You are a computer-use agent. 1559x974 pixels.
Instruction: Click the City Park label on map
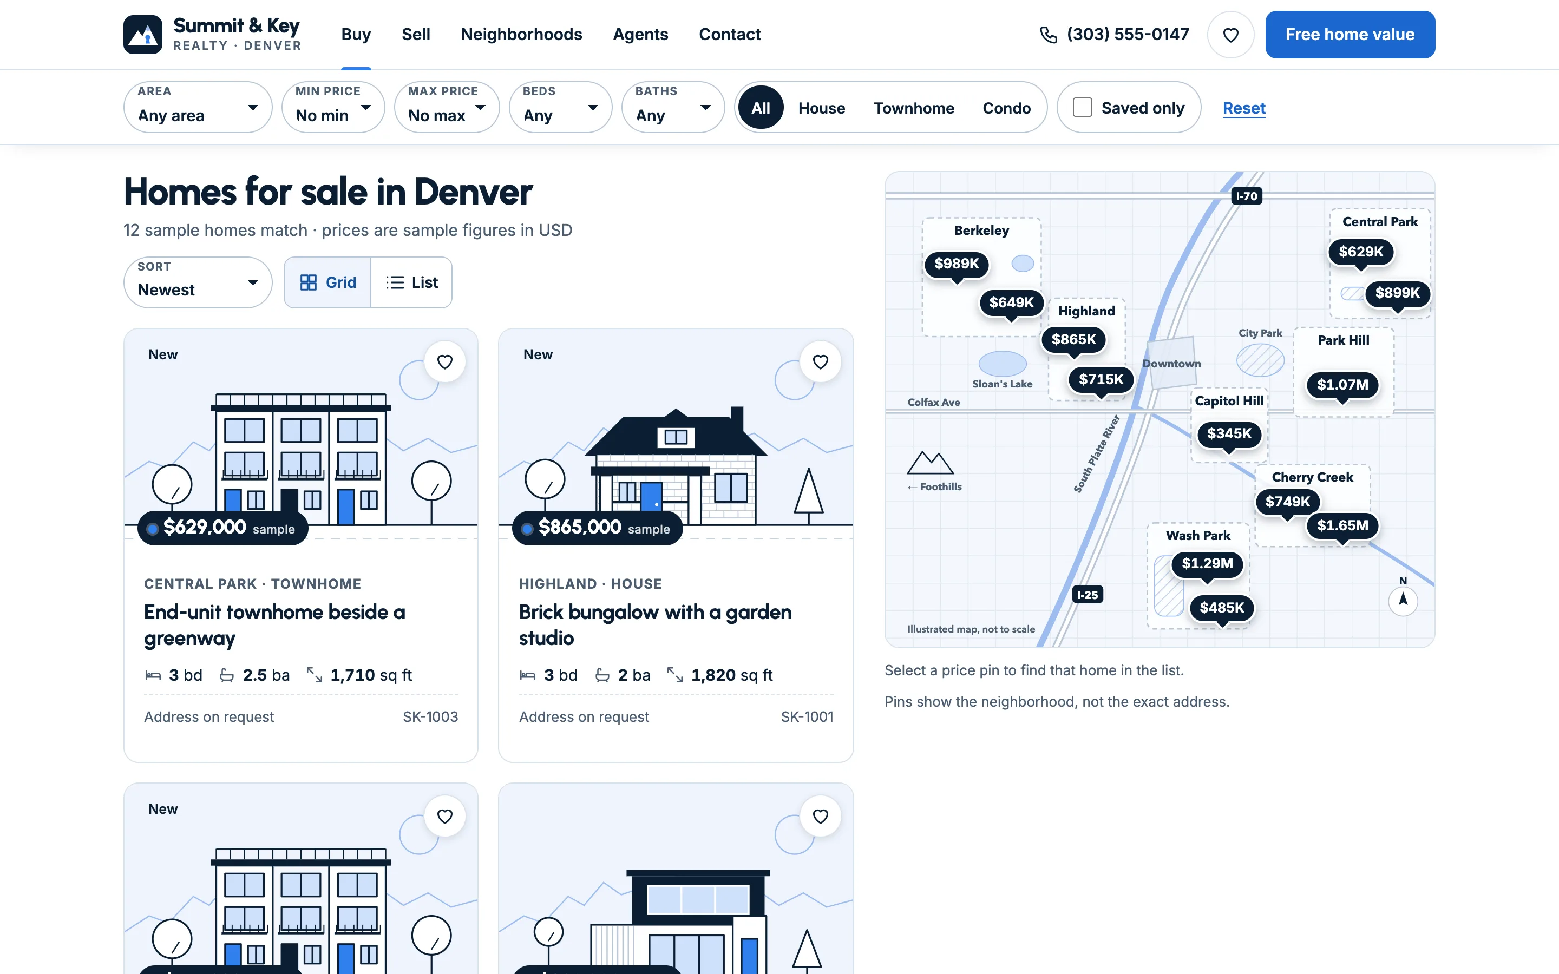1260,333
